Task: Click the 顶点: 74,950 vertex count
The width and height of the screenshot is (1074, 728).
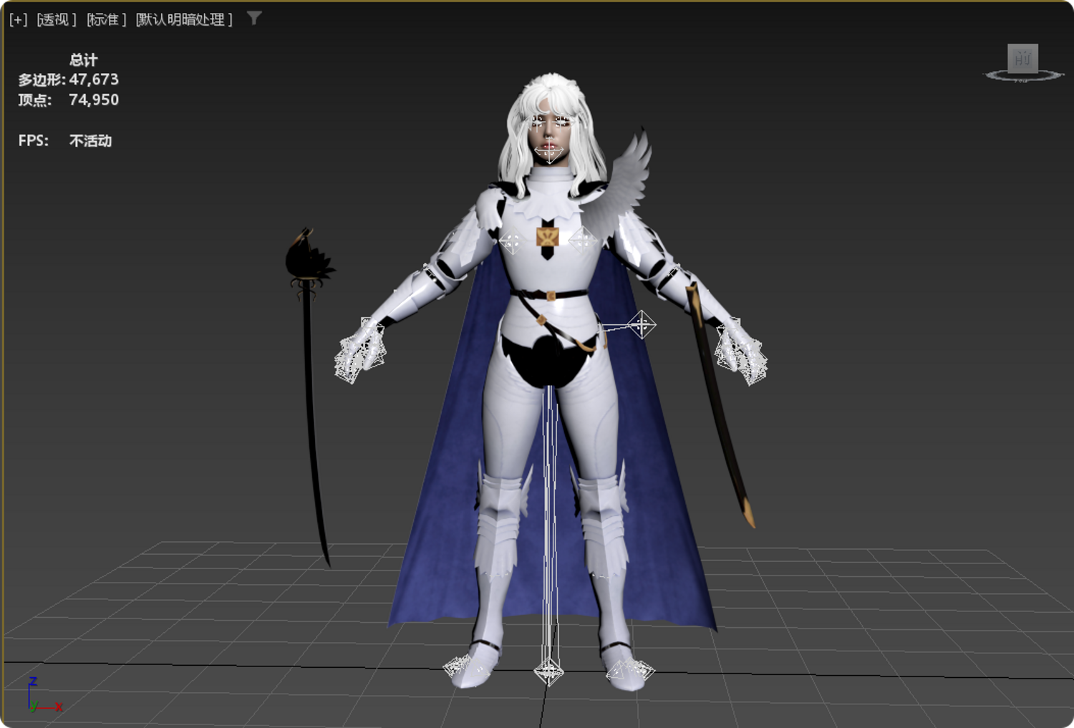Action: point(69,100)
